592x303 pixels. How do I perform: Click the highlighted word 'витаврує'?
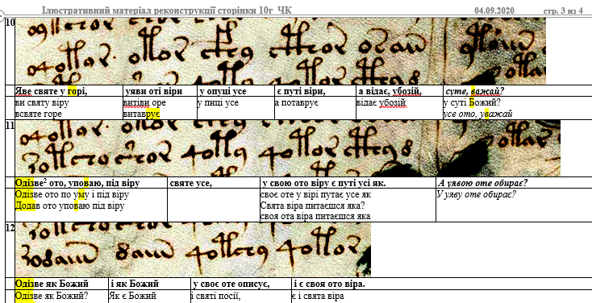coord(142,114)
